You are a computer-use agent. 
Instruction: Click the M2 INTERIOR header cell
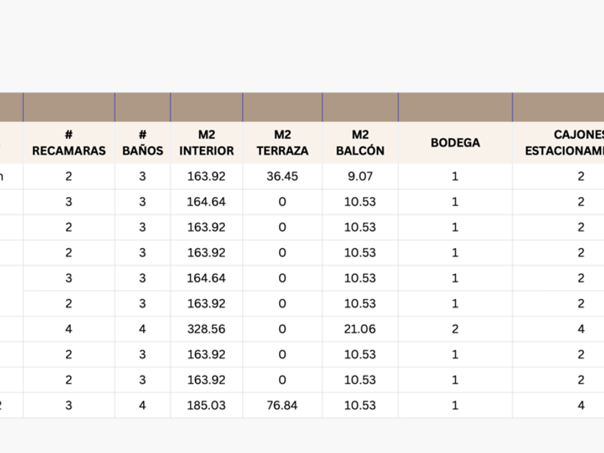pos(206,142)
